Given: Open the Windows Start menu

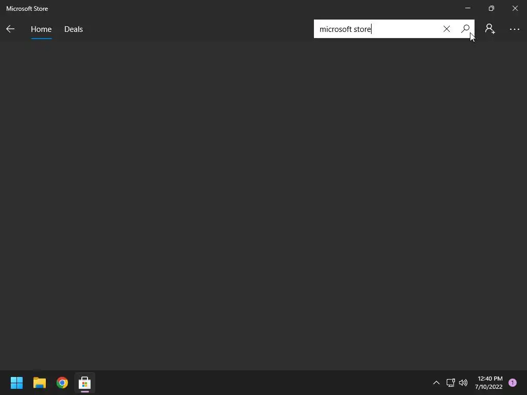Looking at the screenshot, I should [x=16, y=382].
